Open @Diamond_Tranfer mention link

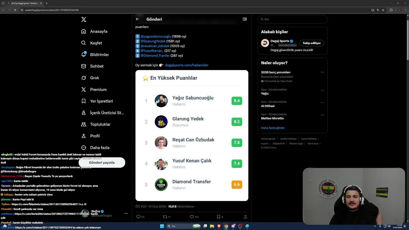pos(155,56)
